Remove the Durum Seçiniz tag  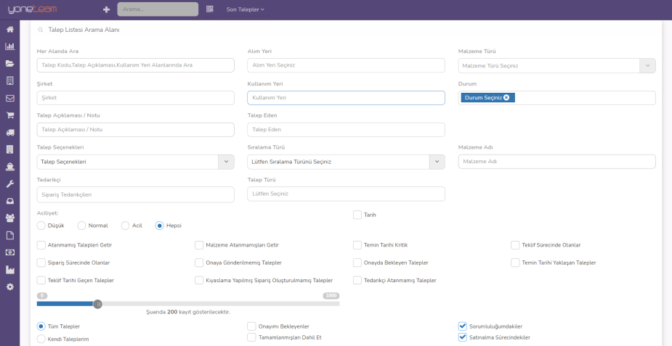click(x=506, y=98)
